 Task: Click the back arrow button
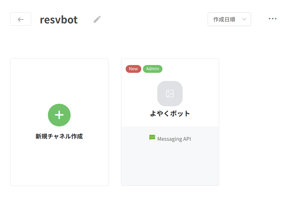point(21,19)
